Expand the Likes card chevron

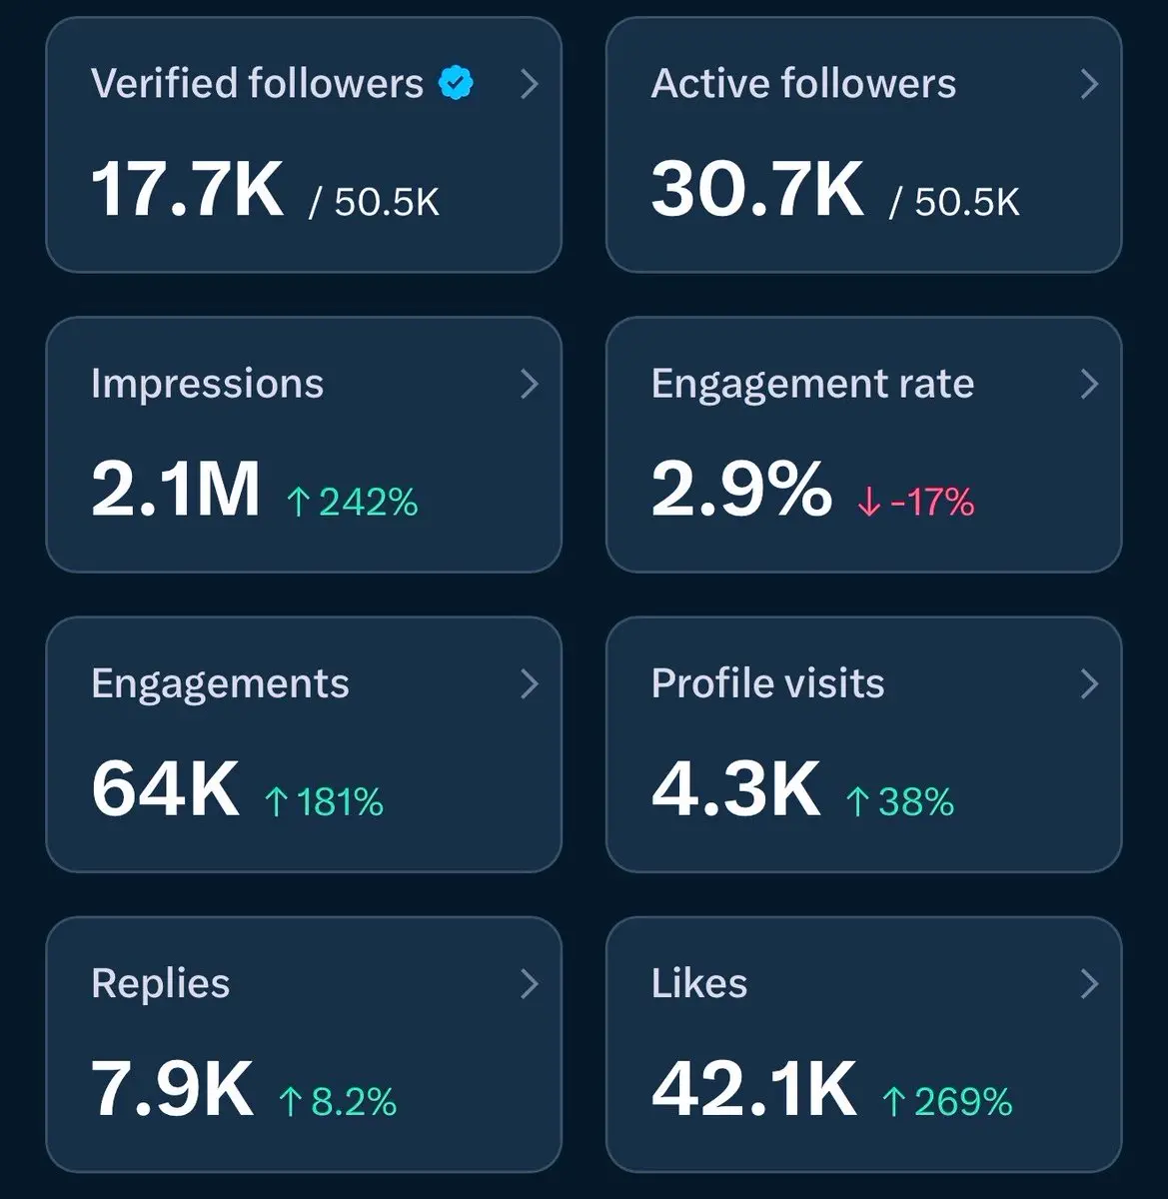[1090, 983]
